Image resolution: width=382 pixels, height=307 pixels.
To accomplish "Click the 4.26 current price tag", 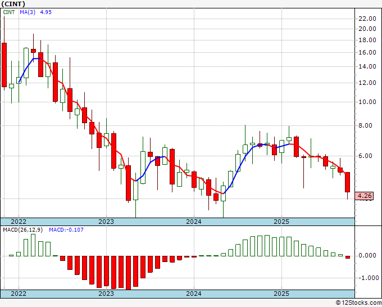I will (365, 196).
